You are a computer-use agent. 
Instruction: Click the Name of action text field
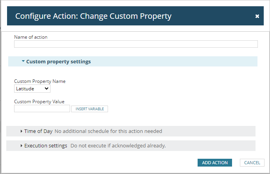[x=136, y=44]
